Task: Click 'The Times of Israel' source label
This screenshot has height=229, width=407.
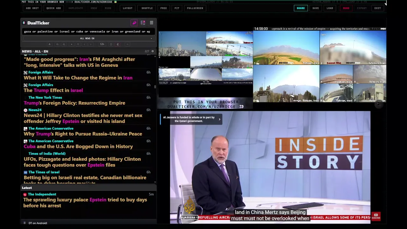Action: (x=44, y=172)
